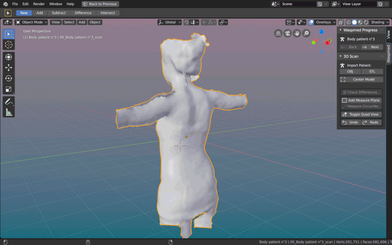This screenshot has width=392, height=245.
Task: Click the camera view navigation icon
Action: (x=287, y=33)
